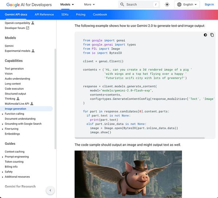218x198 pixels.
Task: Expand the Safety section
Action: pos(3,172)
